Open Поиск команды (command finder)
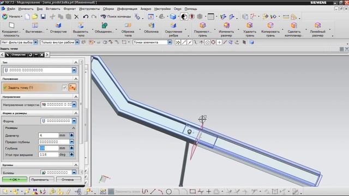Screen dimensions: 349x196 click(x=116, y=16)
